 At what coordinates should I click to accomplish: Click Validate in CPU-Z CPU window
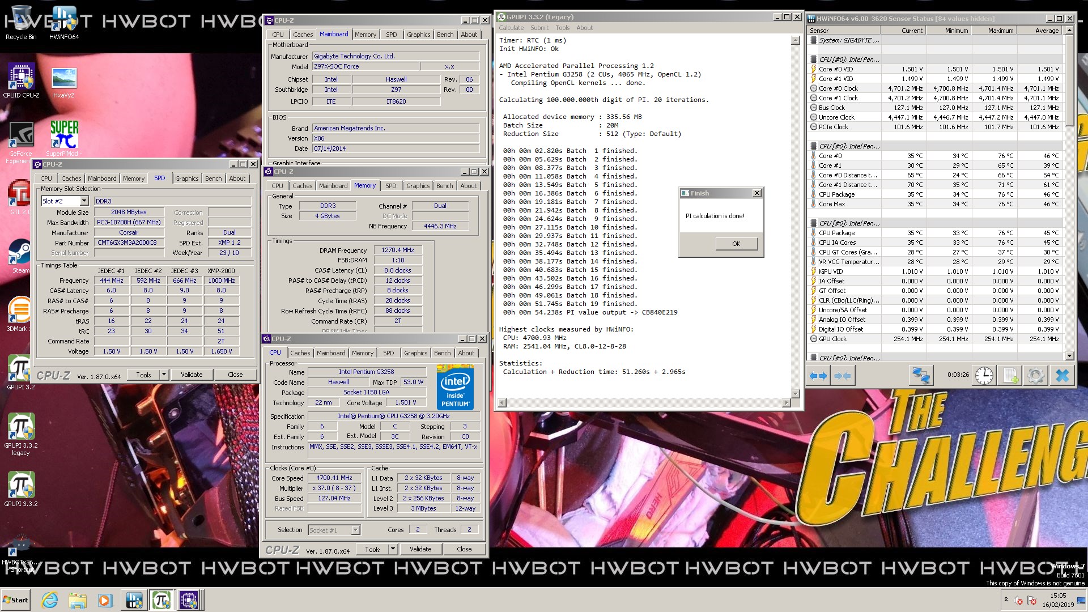click(x=420, y=549)
